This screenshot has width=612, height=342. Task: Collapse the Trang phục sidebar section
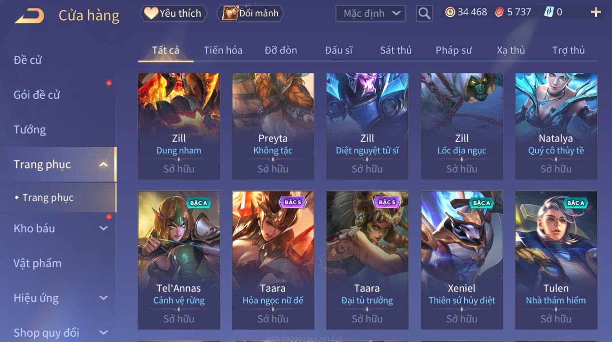tap(103, 165)
